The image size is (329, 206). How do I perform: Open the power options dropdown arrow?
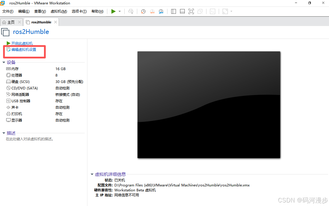click(x=120, y=11)
